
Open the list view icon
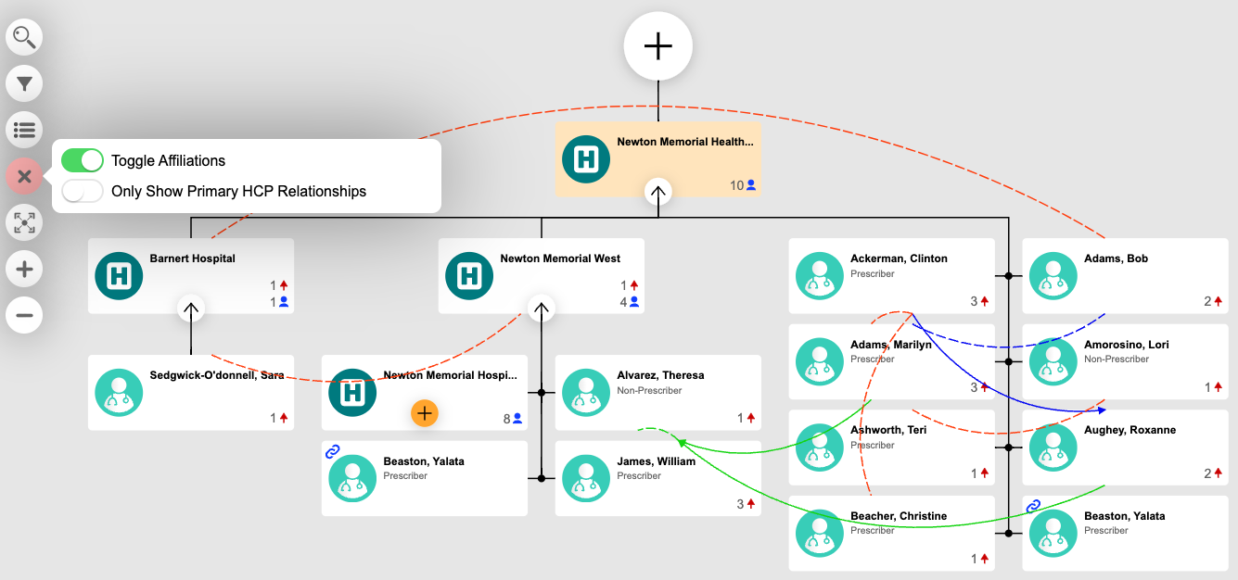click(x=24, y=130)
